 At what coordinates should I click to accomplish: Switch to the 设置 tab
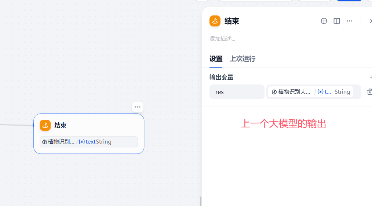coord(216,59)
